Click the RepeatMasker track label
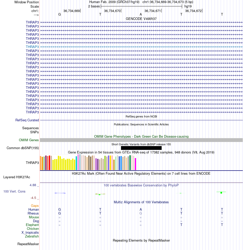This screenshot has height=250, width=243. tap(28, 244)
